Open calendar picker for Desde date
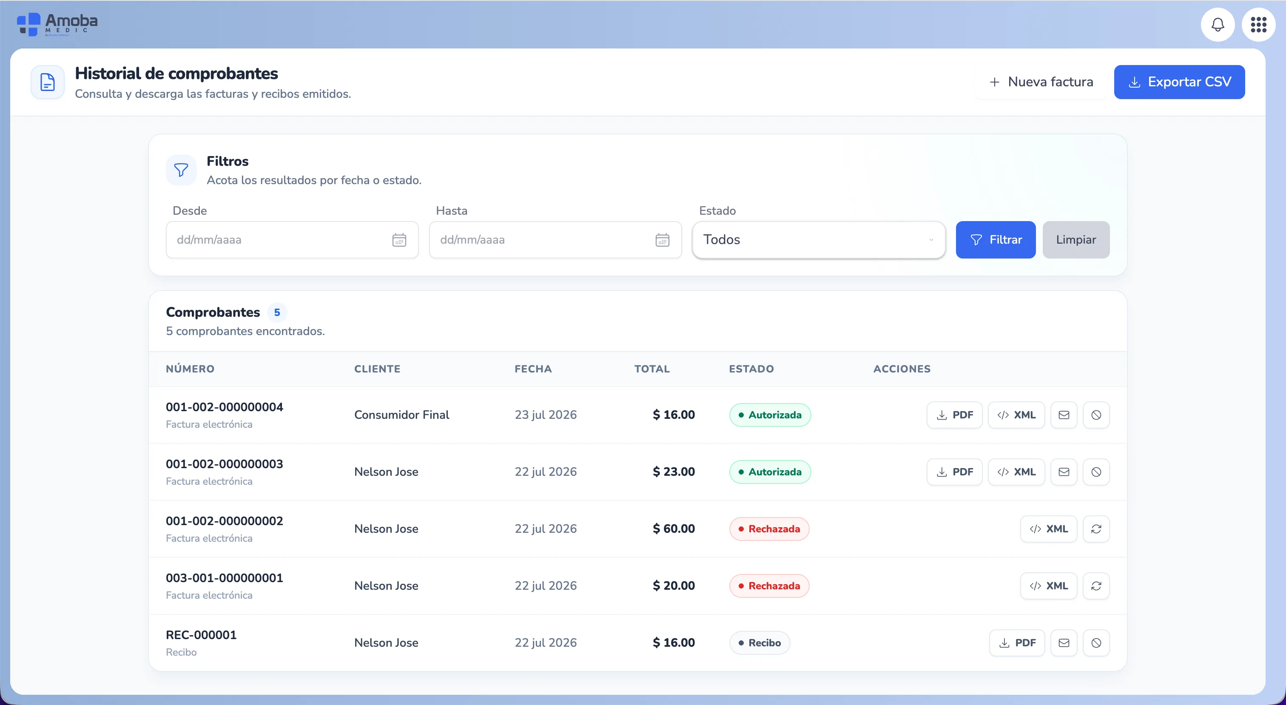Screen dimensions: 1286x705 tap(399, 240)
